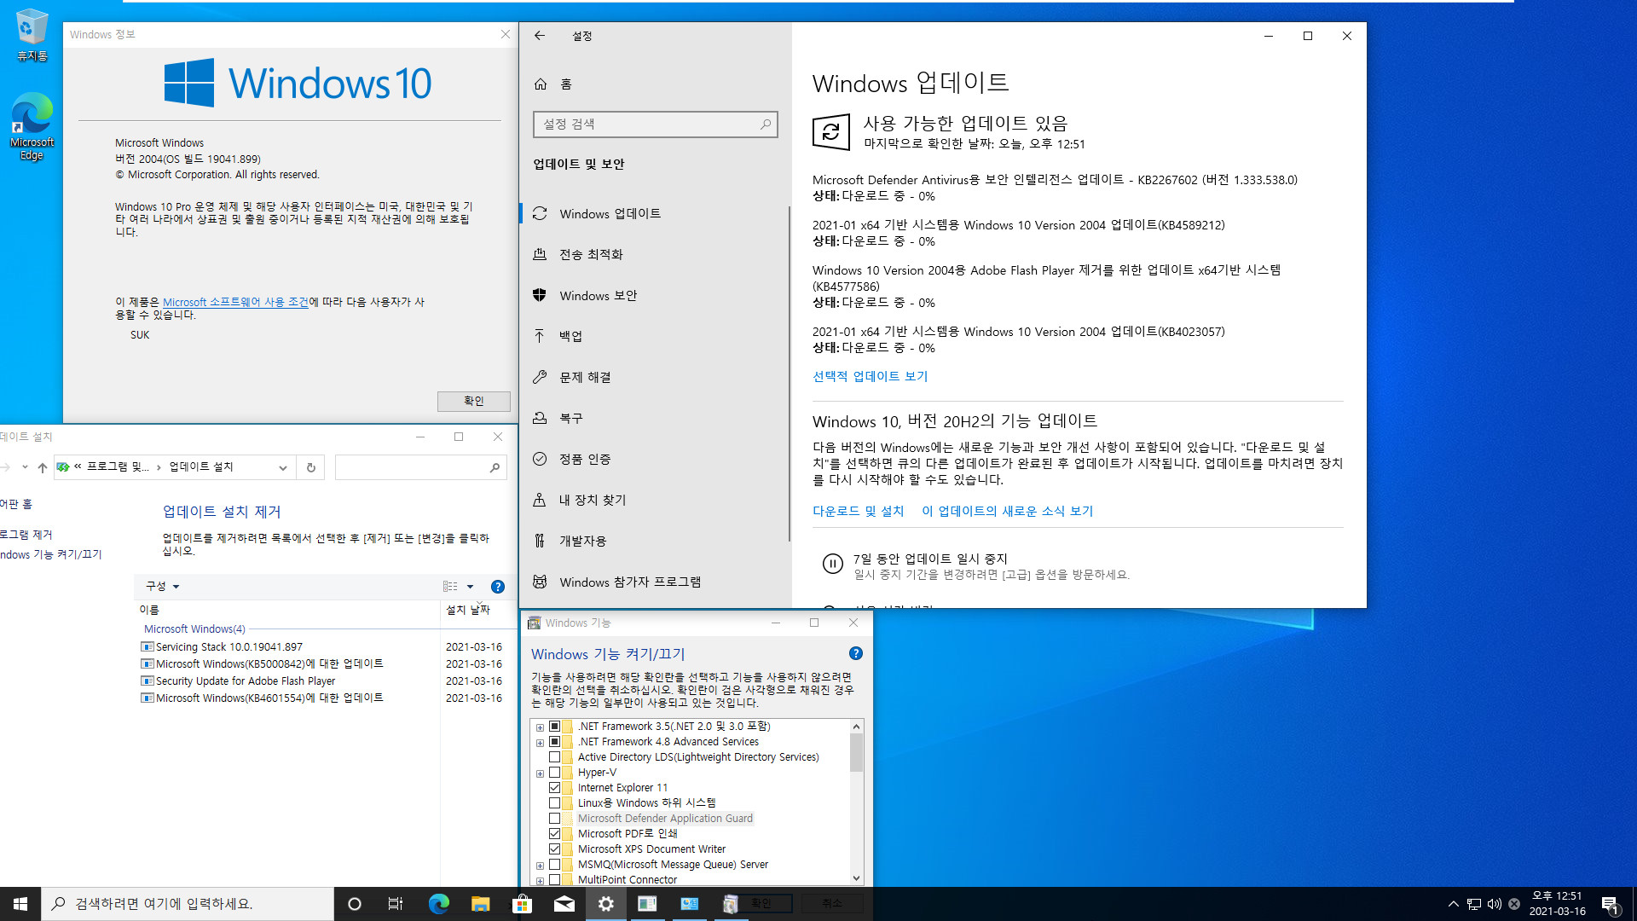Open Microsoft Edge desktop shortcut
The height and width of the screenshot is (921, 1637).
tap(32, 126)
